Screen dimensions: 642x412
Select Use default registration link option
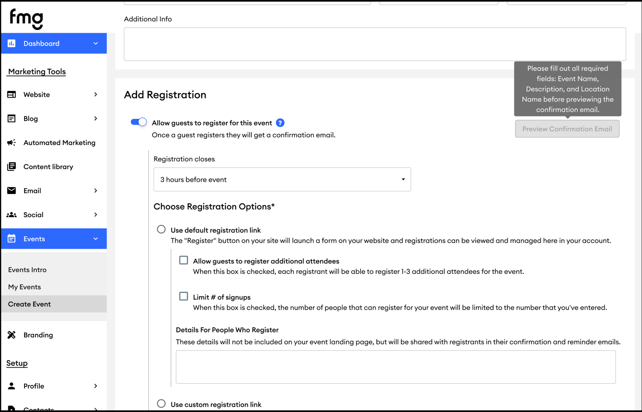click(x=161, y=229)
